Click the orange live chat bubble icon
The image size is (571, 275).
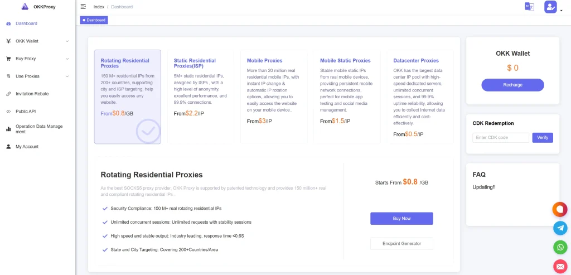click(x=560, y=209)
